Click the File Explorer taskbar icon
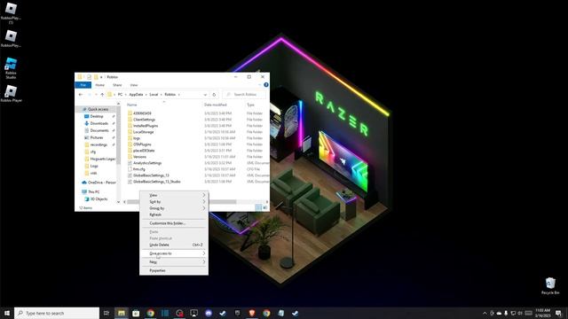 122,313
